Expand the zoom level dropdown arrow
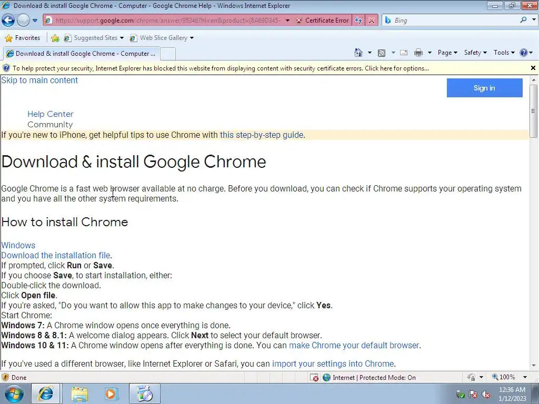Screen dimensions: 539x404 click(x=525, y=377)
